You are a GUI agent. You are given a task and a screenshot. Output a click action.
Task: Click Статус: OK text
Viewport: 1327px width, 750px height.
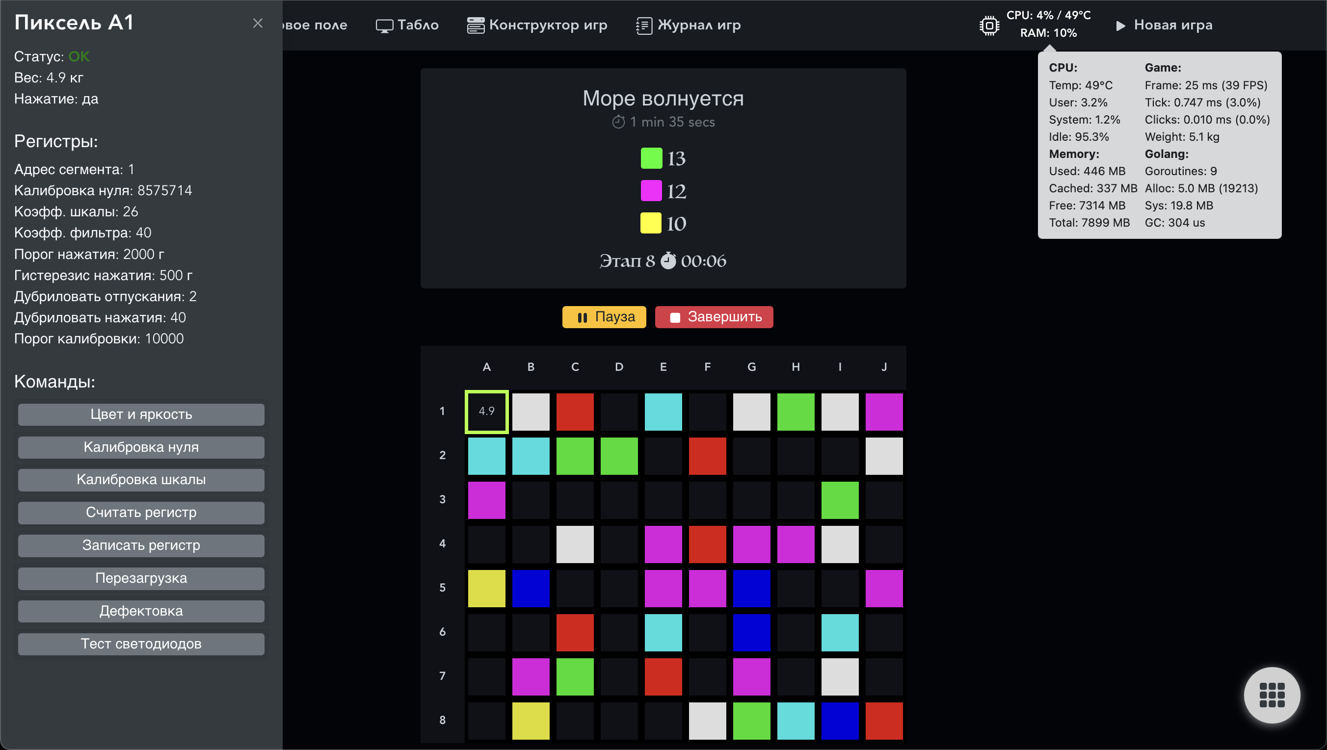pyautogui.click(x=52, y=57)
